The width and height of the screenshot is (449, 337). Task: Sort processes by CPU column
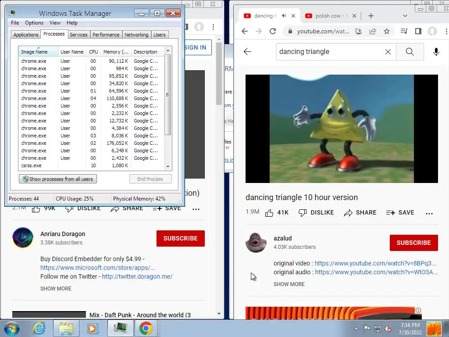point(93,52)
